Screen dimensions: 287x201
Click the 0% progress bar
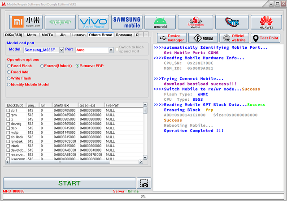[143, 197]
